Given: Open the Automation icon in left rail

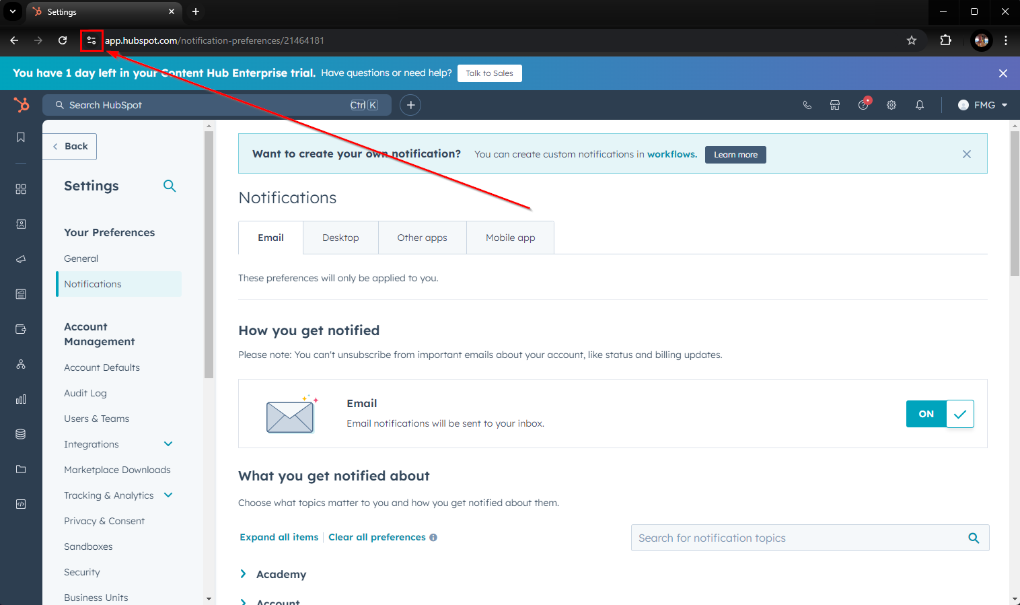Looking at the screenshot, I should (21, 364).
